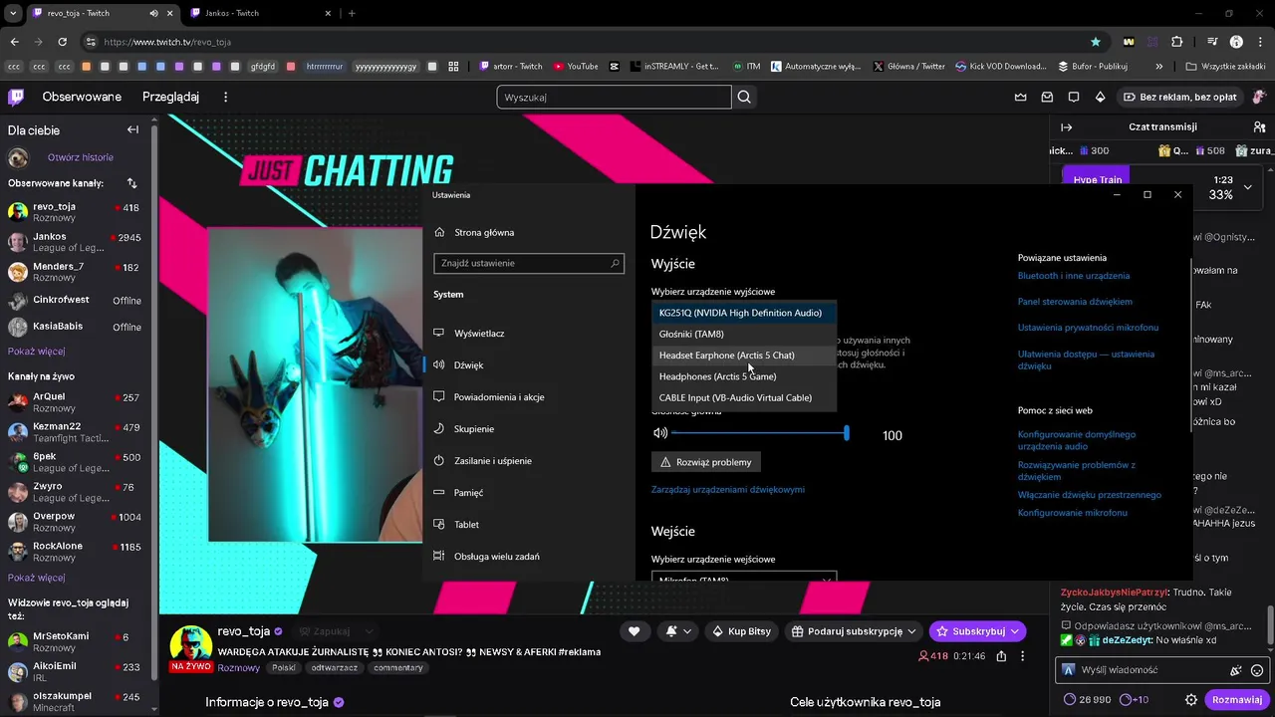Open Powiadomienia i akcje settings section
Image resolution: width=1275 pixels, height=717 pixels.
tap(498, 396)
